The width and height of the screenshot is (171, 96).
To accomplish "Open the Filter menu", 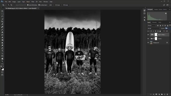I will [x=33, y=2].
